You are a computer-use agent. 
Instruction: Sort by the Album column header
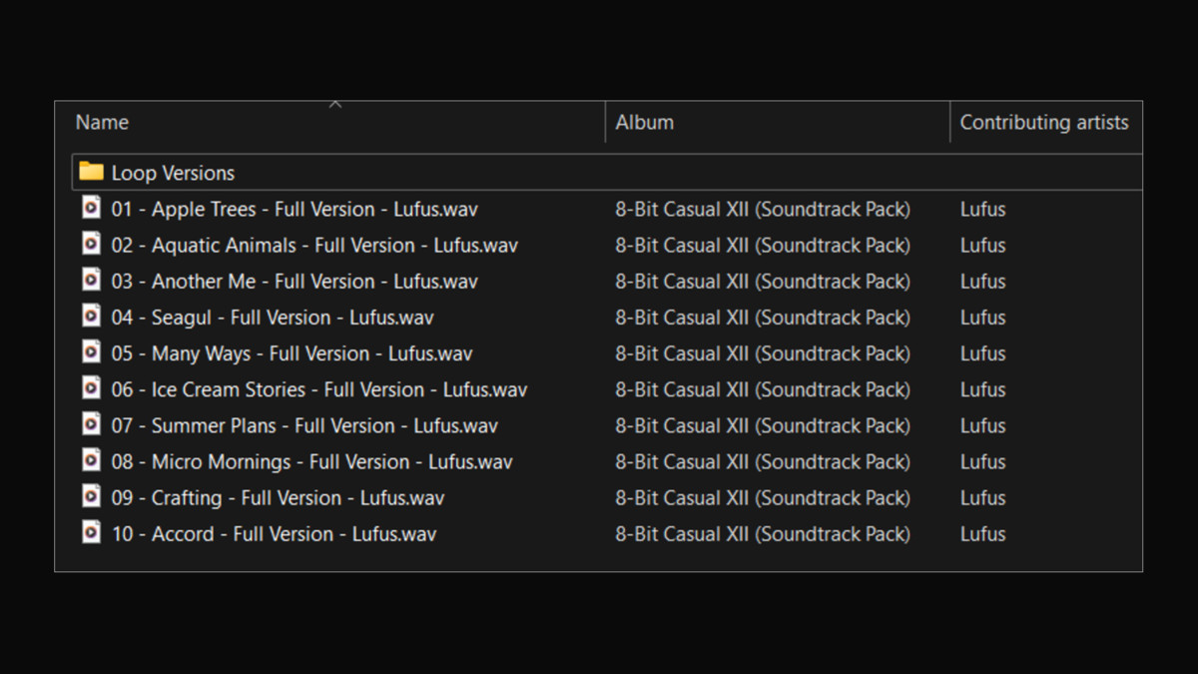tap(644, 123)
